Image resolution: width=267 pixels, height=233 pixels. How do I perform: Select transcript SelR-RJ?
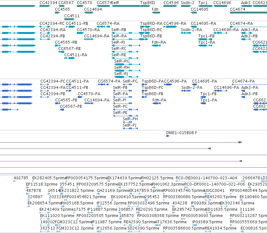(x=121, y=73)
